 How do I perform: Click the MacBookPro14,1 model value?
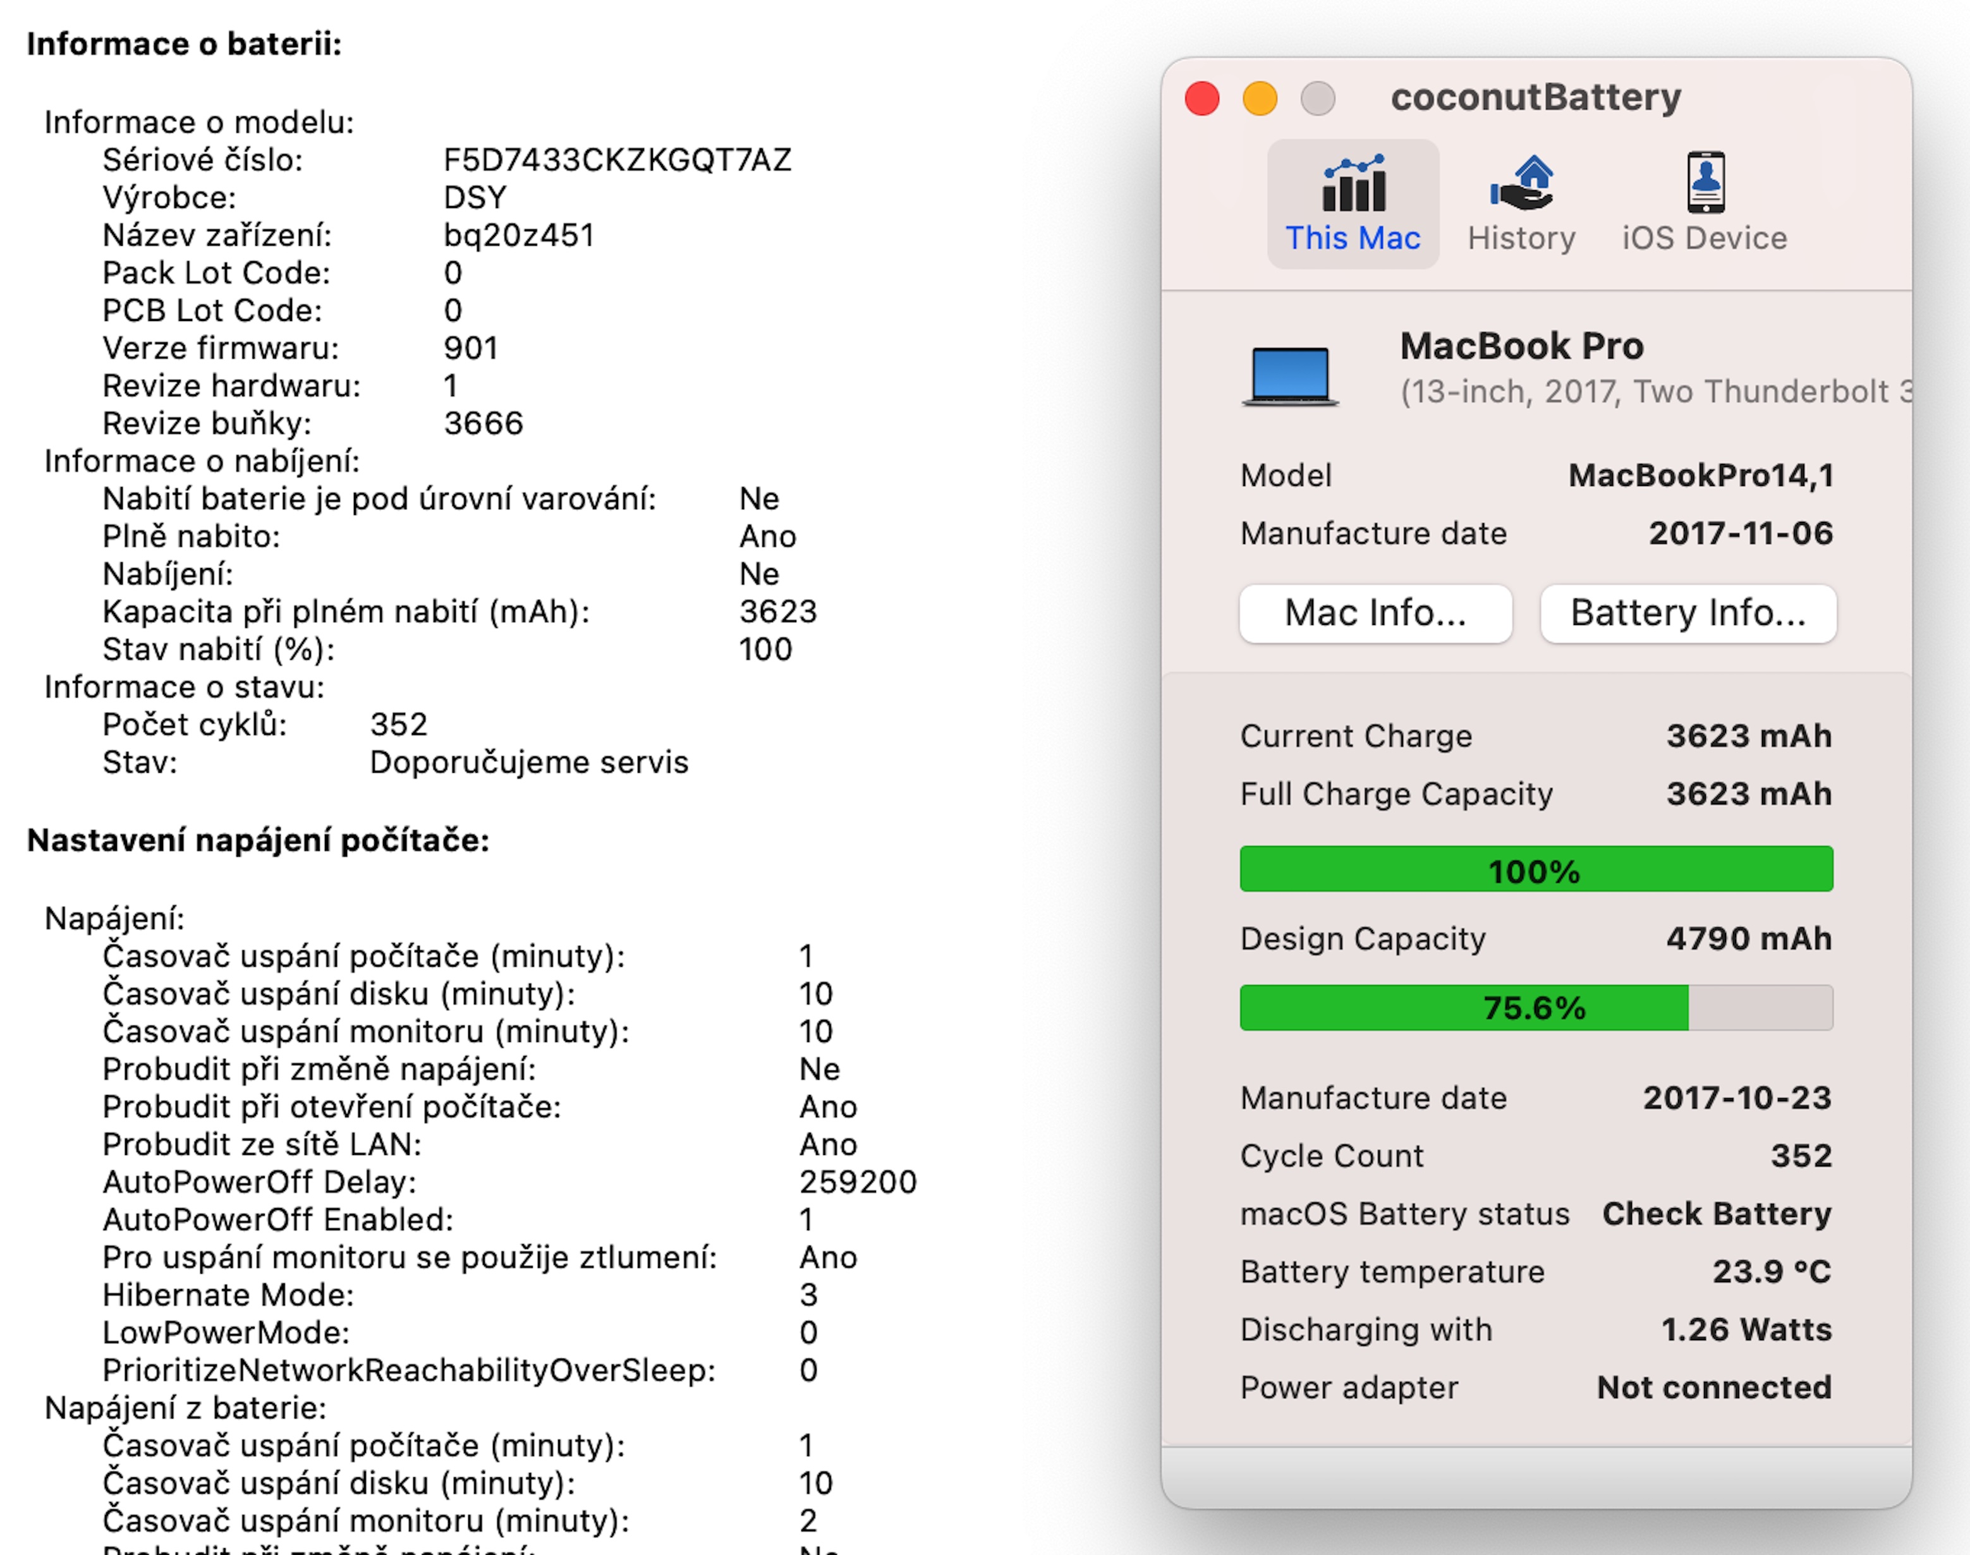[x=1700, y=475]
